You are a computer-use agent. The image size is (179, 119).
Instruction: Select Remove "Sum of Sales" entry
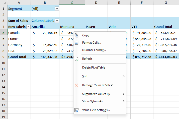[100, 85]
